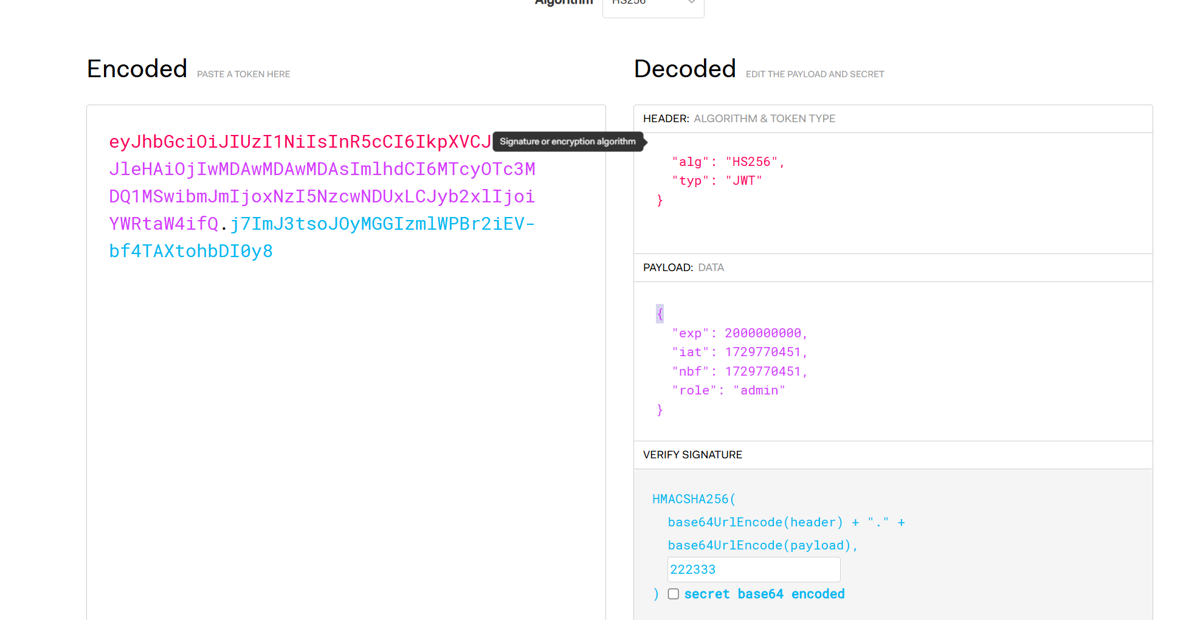Click the 'PAYLOAD: DATA' section title
The height and width of the screenshot is (620, 1186).
pyautogui.click(x=683, y=267)
